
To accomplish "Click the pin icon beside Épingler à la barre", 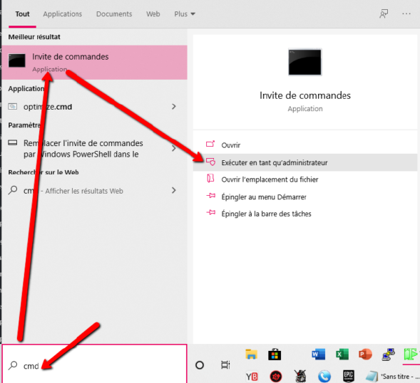I will [x=210, y=213].
